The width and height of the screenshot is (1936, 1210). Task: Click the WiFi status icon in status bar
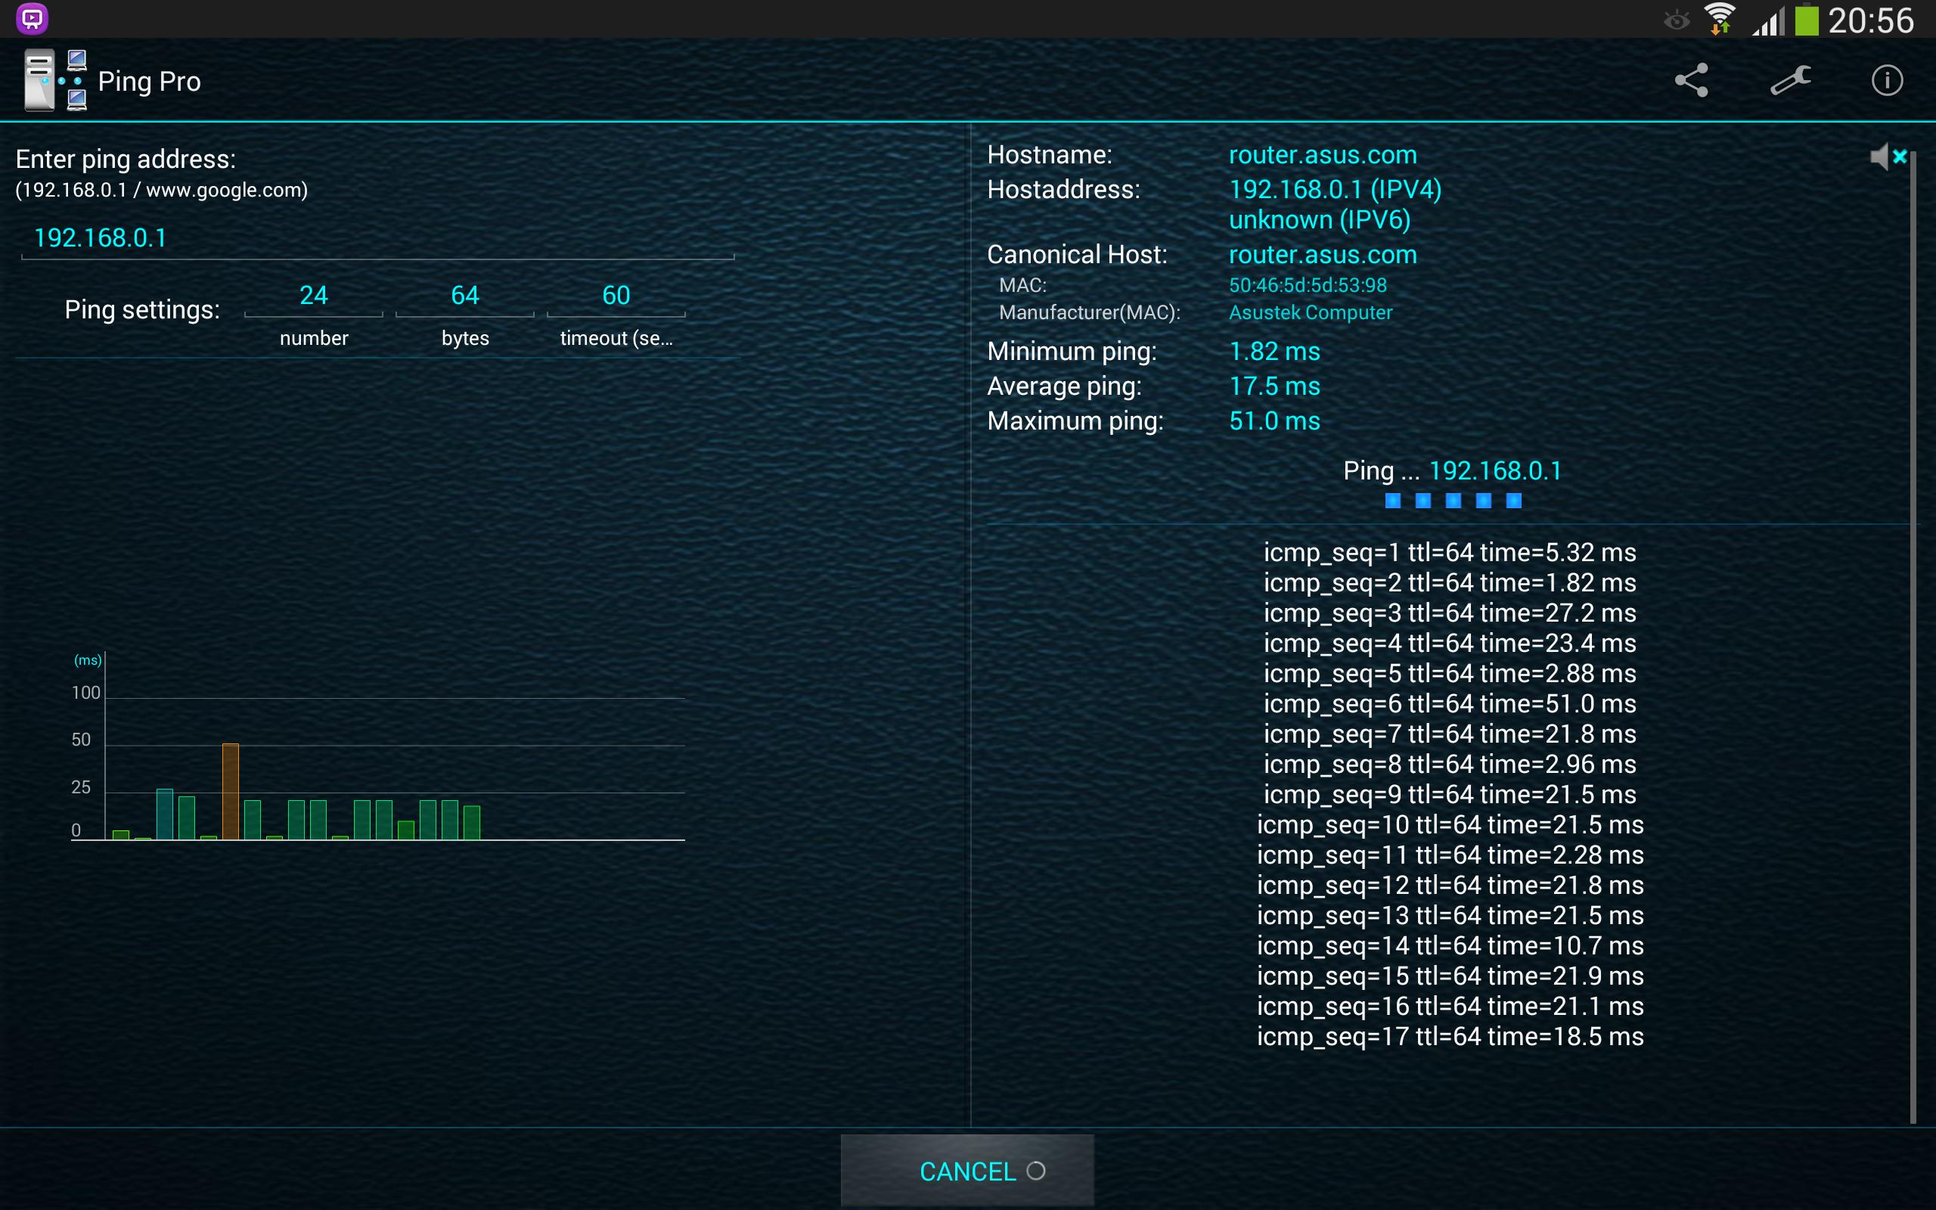coord(1717,18)
